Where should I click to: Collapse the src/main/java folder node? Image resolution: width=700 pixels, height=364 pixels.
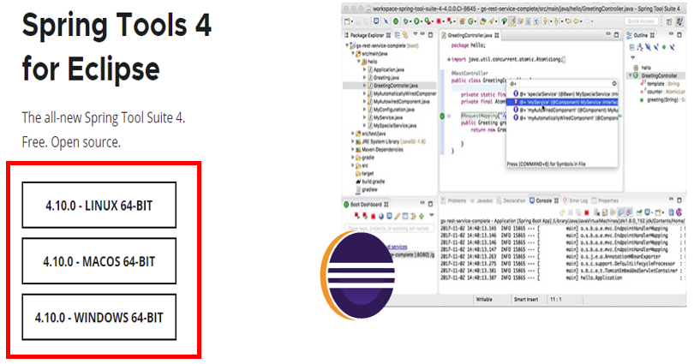353,53
